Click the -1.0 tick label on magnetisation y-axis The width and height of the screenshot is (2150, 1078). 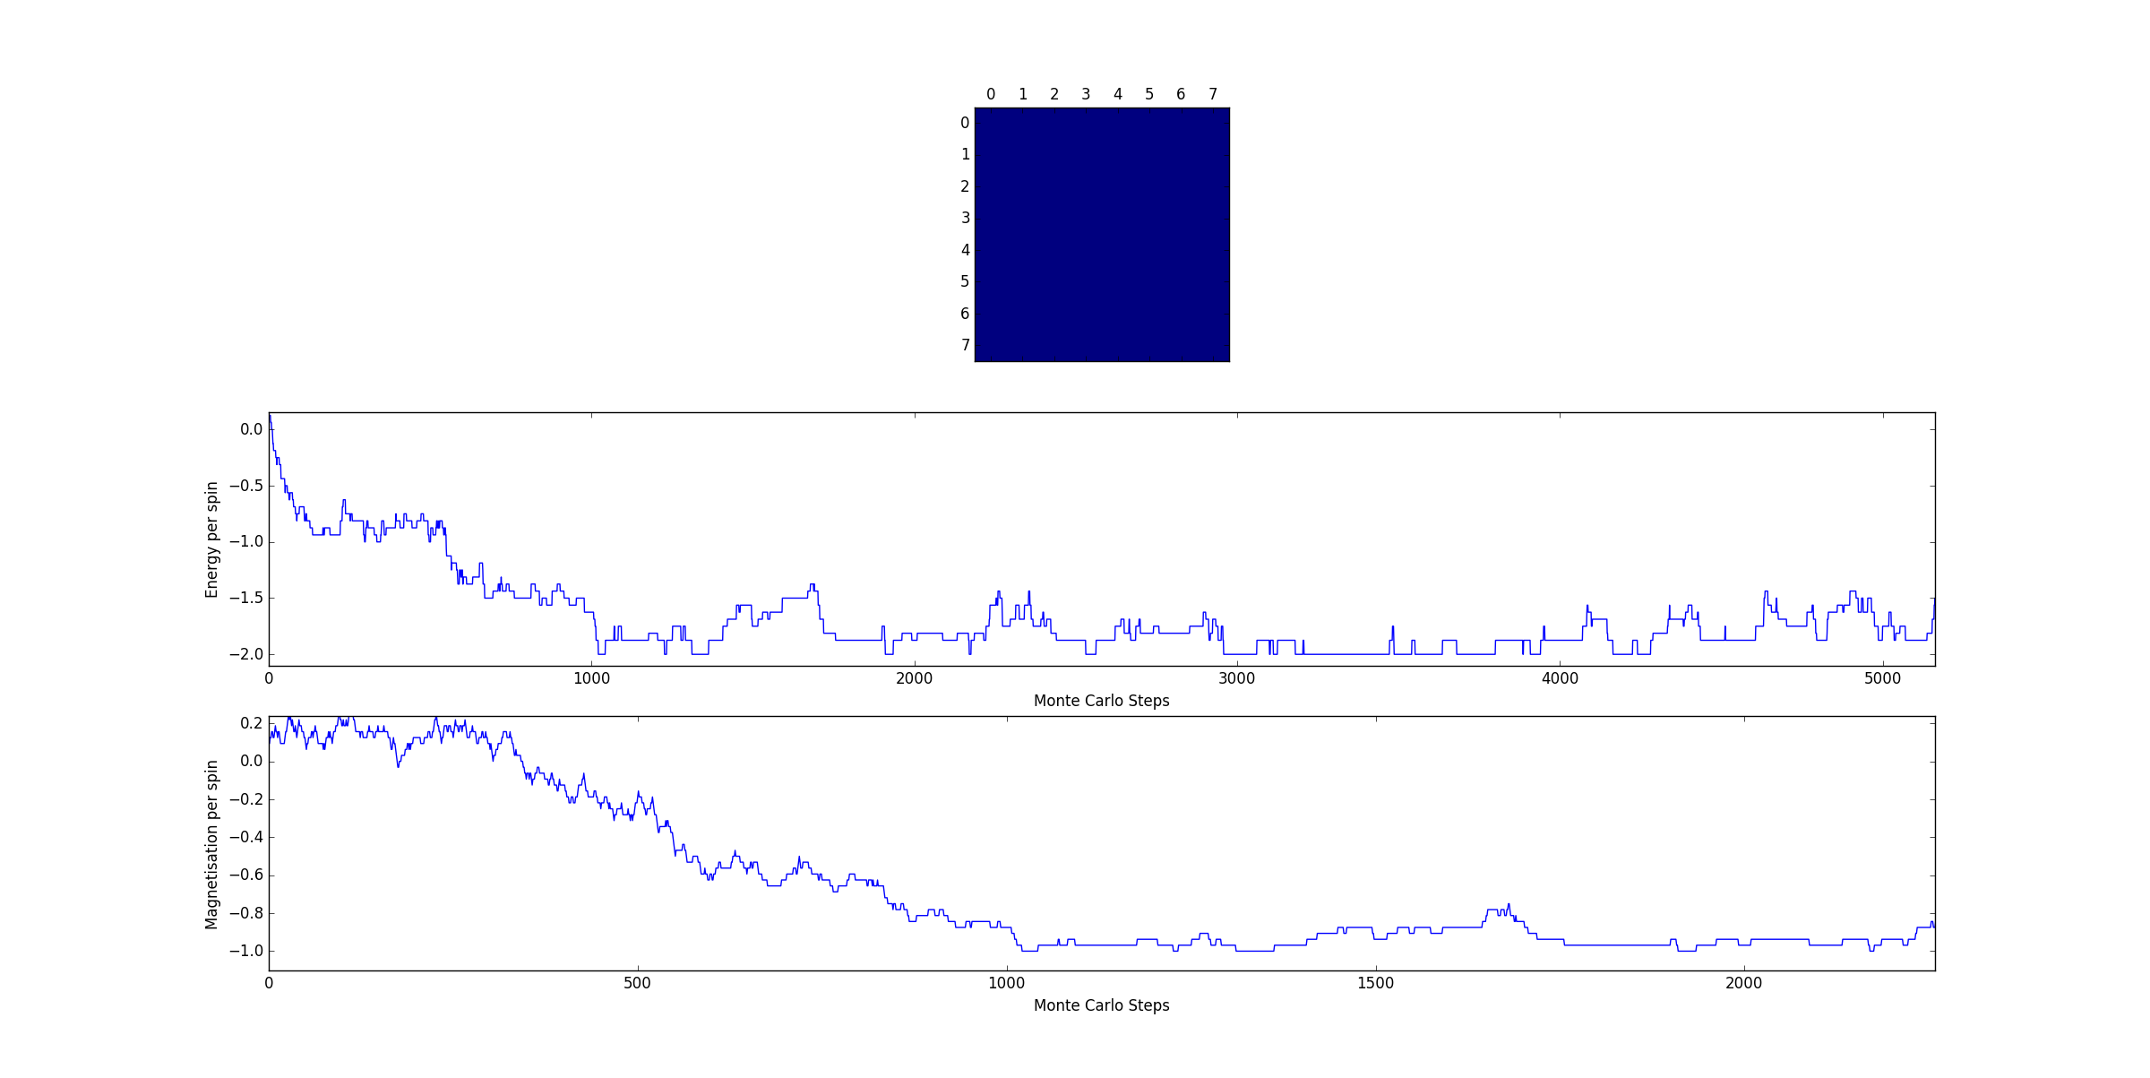(x=246, y=951)
